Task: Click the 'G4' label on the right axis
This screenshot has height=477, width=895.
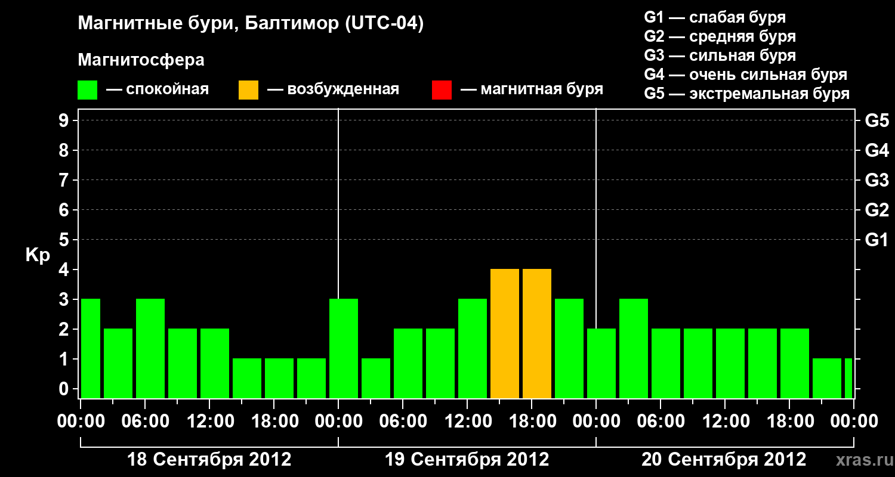Action: (877, 150)
